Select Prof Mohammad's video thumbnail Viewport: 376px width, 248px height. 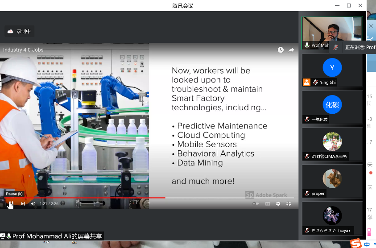click(332, 33)
